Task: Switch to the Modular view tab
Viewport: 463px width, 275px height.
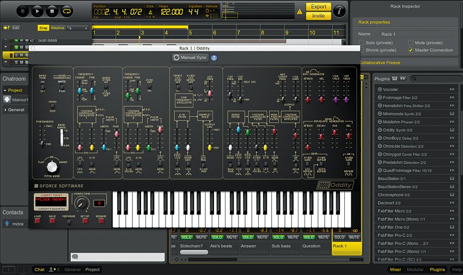Action: (415, 270)
